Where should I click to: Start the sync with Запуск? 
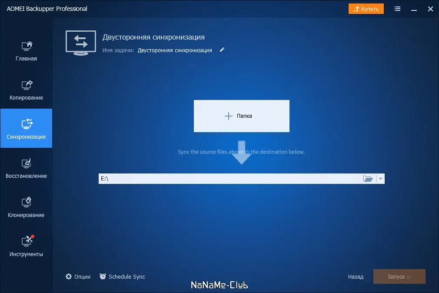[x=399, y=276]
